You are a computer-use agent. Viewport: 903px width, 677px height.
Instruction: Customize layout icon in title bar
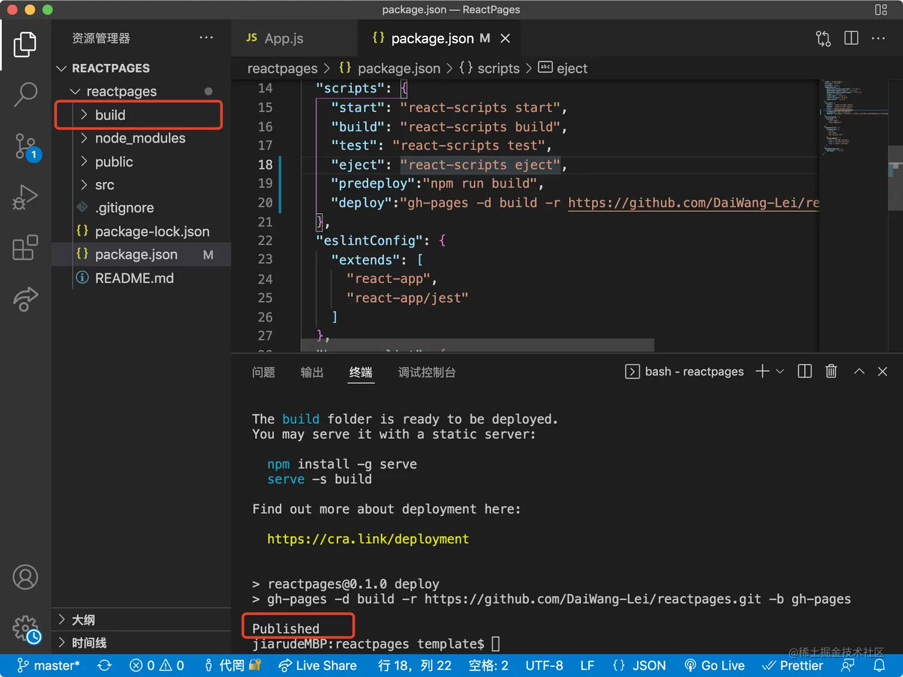[881, 10]
